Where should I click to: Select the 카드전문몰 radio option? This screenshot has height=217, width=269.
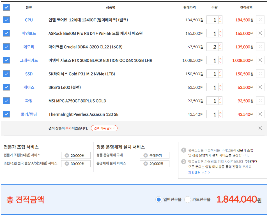(187, 200)
